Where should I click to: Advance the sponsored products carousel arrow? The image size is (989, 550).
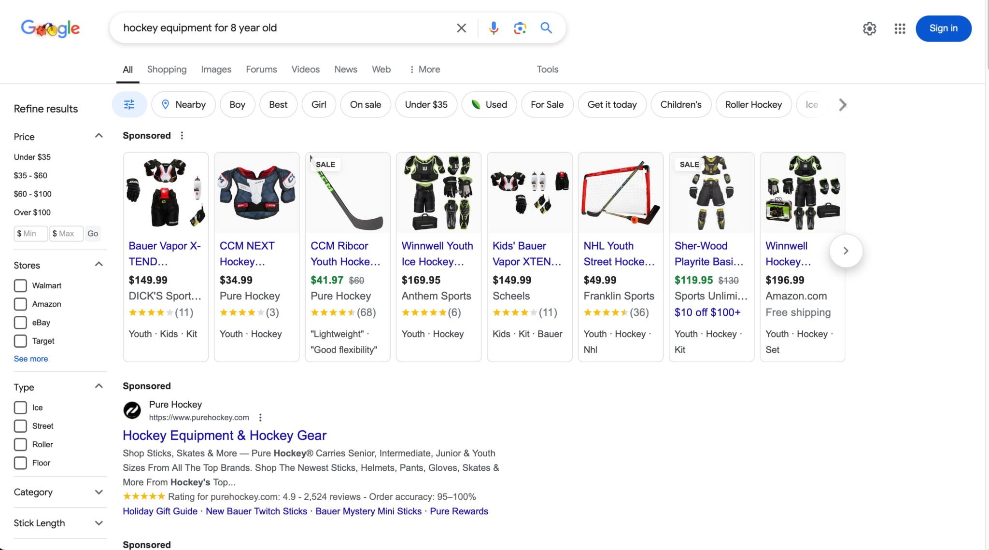846,251
